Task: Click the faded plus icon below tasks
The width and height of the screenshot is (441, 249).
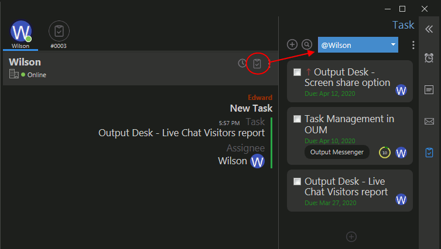Action: coord(351,237)
